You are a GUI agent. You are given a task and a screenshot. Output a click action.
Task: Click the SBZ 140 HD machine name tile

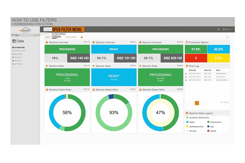click(x=78, y=58)
